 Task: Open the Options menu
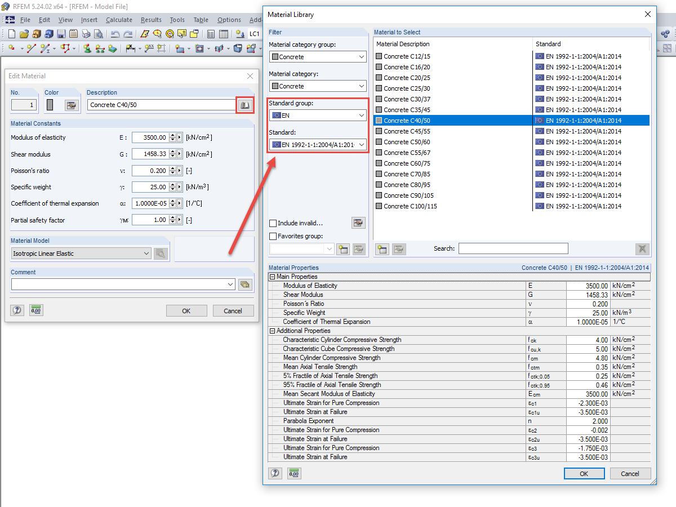pos(229,19)
